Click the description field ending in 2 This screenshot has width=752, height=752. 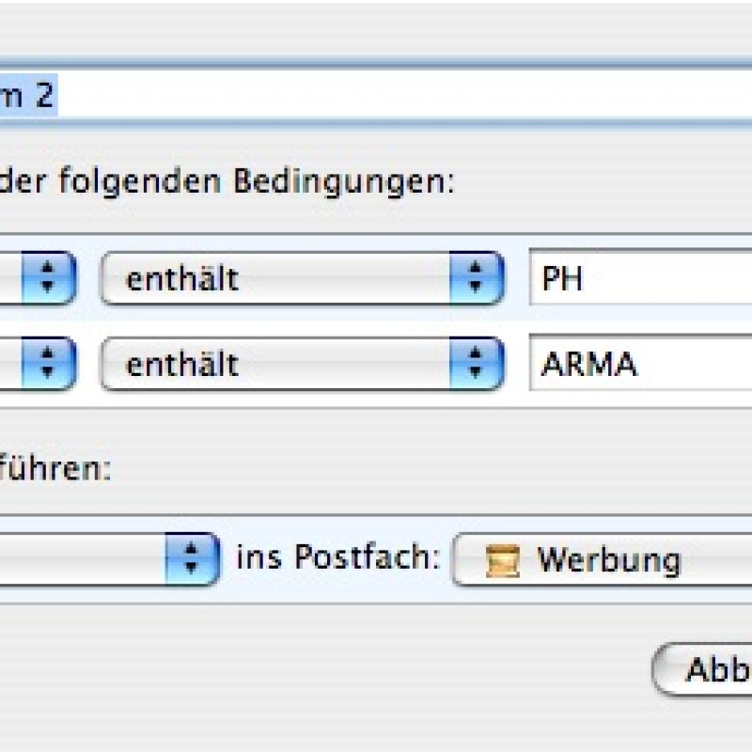(376, 95)
